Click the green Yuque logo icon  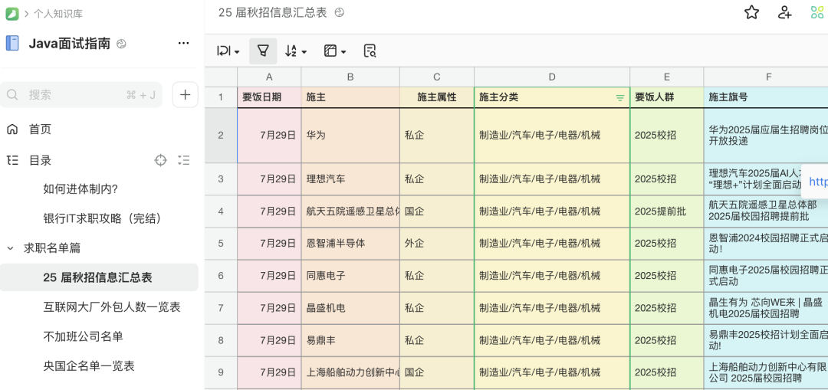tap(12, 14)
